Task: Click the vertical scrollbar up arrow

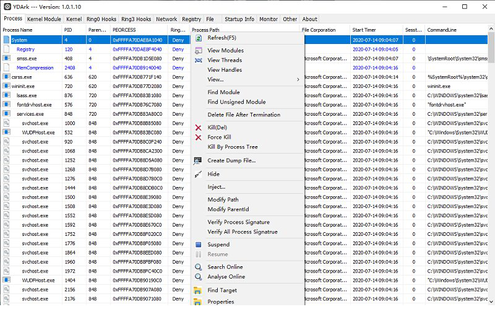Action: click(491, 28)
